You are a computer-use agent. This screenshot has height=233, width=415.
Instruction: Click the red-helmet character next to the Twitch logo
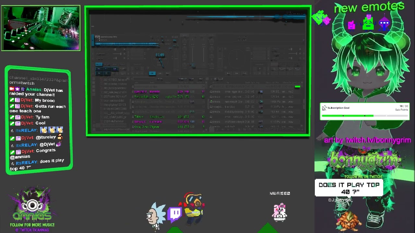coord(194,209)
